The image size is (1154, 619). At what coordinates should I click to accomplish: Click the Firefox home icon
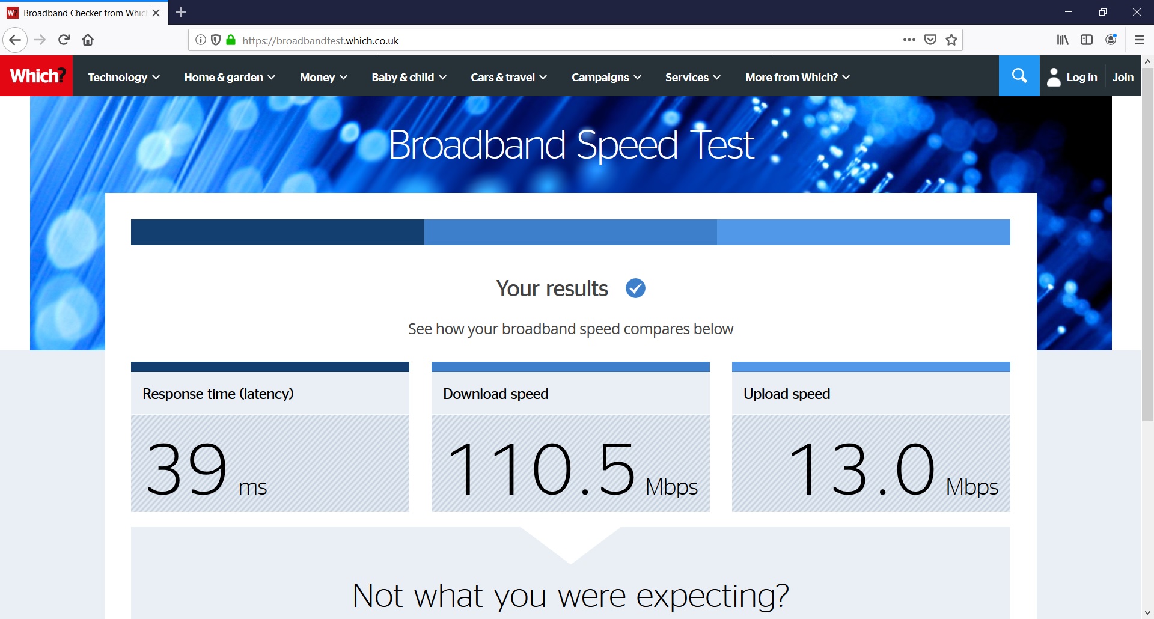coord(88,40)
